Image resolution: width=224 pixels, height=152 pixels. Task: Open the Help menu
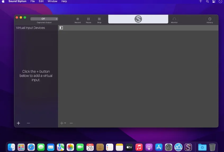[64, 1]
